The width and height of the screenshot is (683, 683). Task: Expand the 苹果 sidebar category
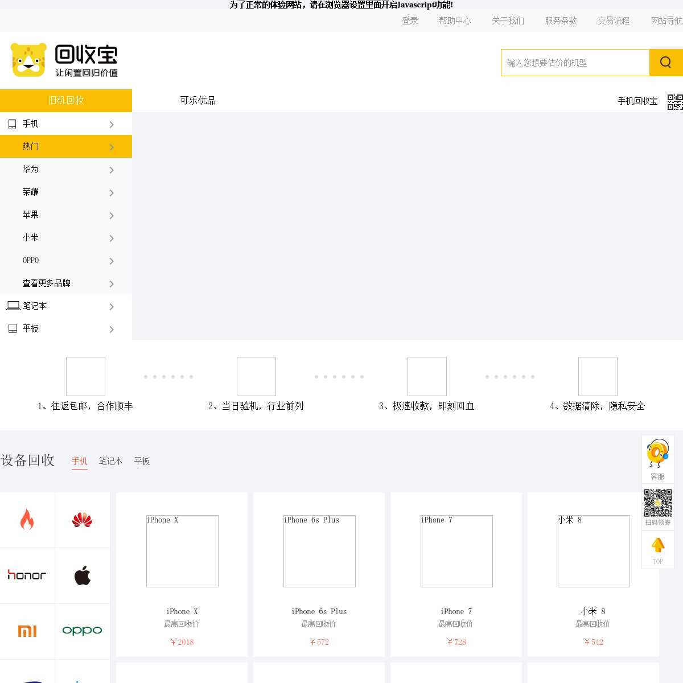coord(66,215)
